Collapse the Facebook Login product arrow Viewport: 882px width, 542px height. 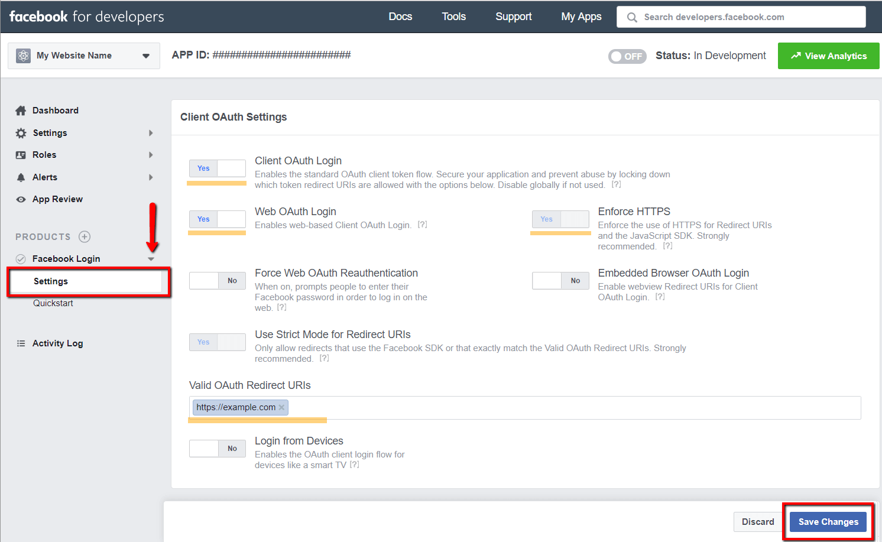click(x=151, y=259)
